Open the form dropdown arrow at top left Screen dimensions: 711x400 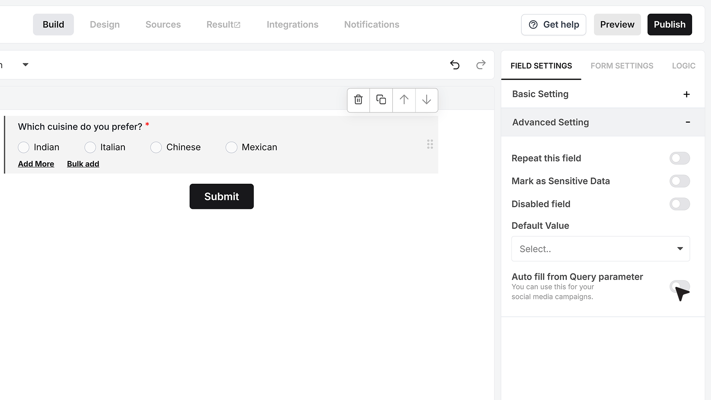point(26,65)
